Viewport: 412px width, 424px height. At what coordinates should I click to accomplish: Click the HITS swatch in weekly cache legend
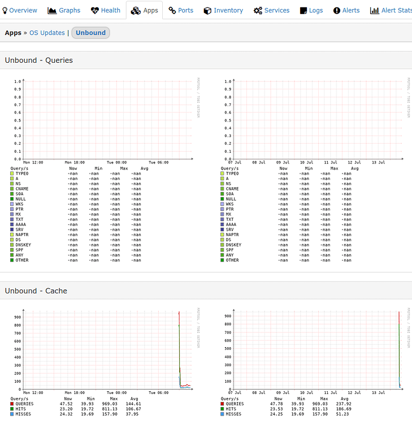tap(222, 409)
